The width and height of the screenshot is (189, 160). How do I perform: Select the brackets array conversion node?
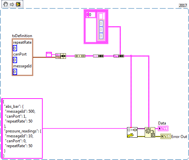coord(98,56)
